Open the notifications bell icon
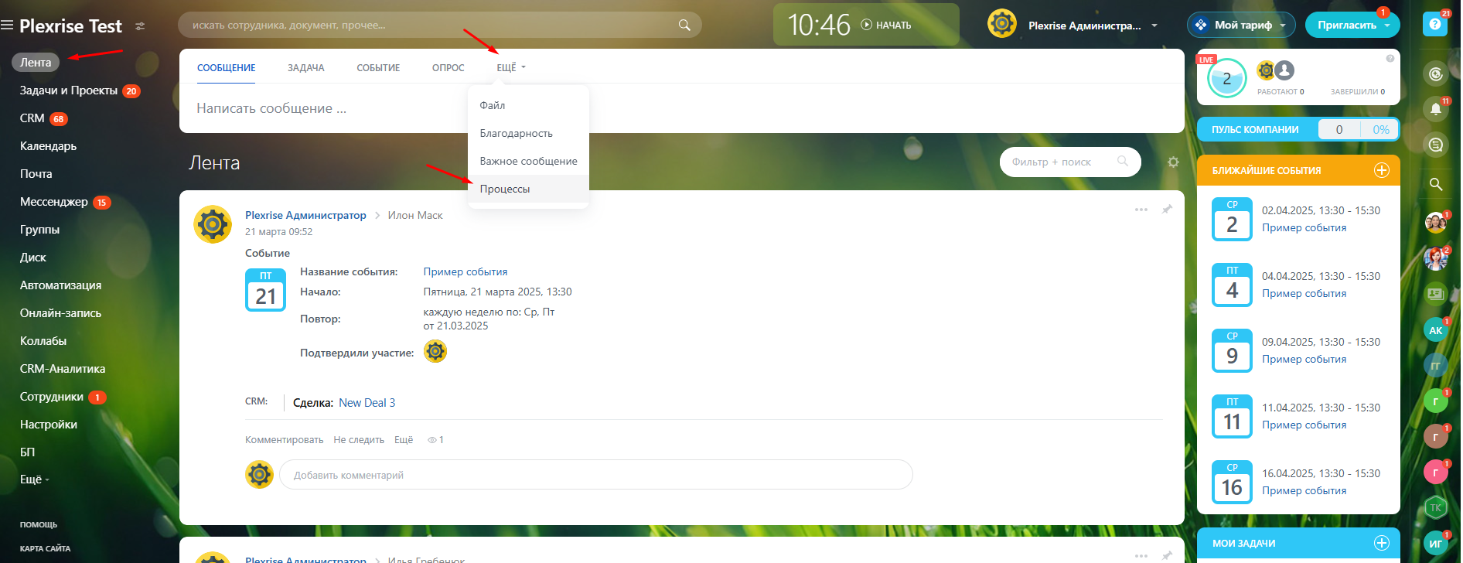This screenshot has height=563, width=1463. [x=1435, y=109]
